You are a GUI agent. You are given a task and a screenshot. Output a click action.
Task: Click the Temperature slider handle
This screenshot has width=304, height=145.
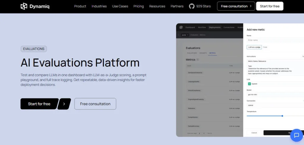tap(282, 116)
